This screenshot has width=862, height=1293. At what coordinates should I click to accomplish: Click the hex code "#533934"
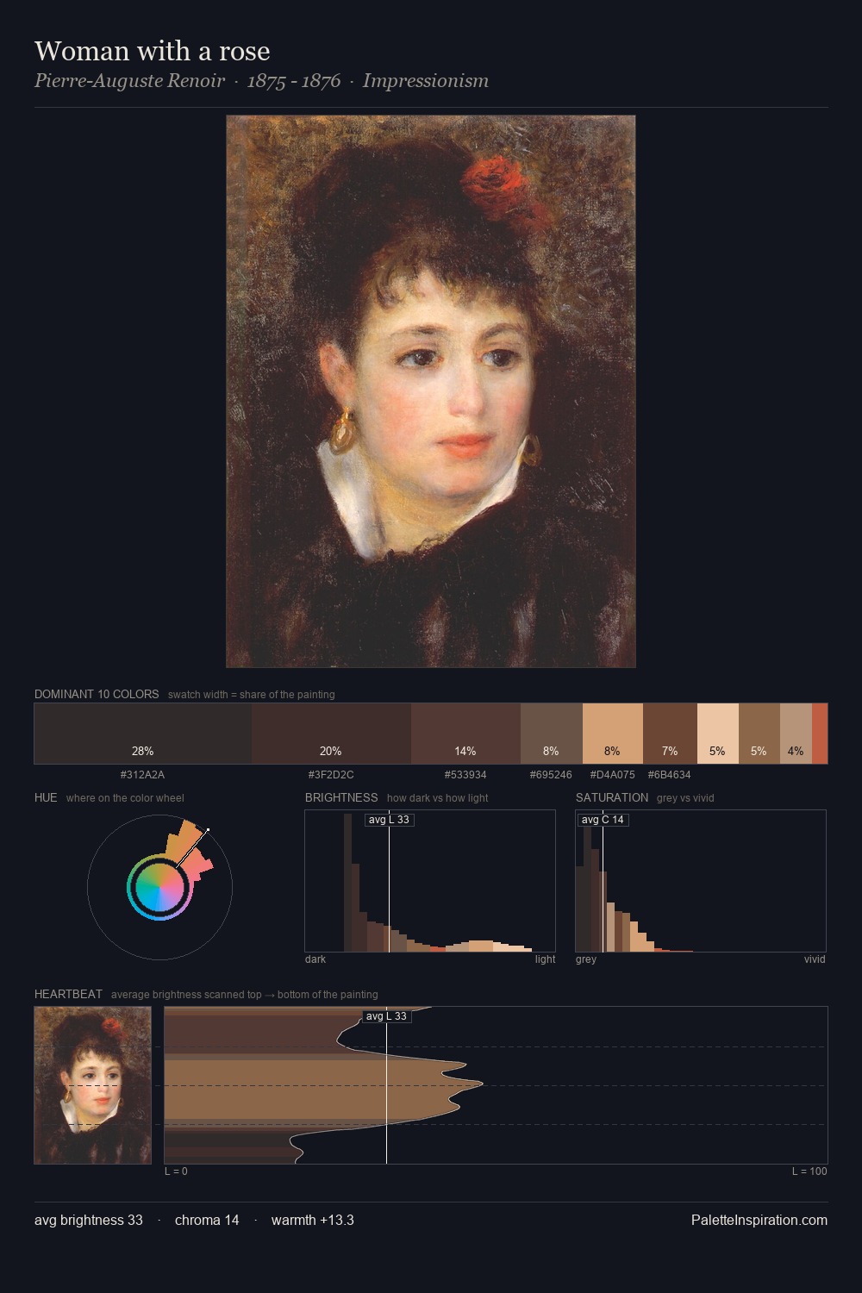[x=465, y=774]
